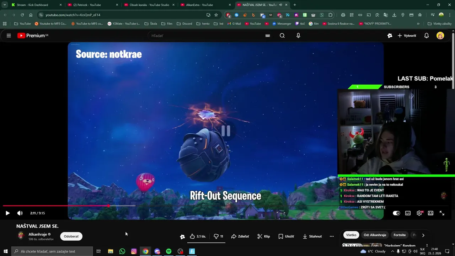The width and height of the screenshot is (455, 256).
Task: Open Chrome apps grid in bookmarks bar
Action: pyautogui.click(x=5, y=24)
